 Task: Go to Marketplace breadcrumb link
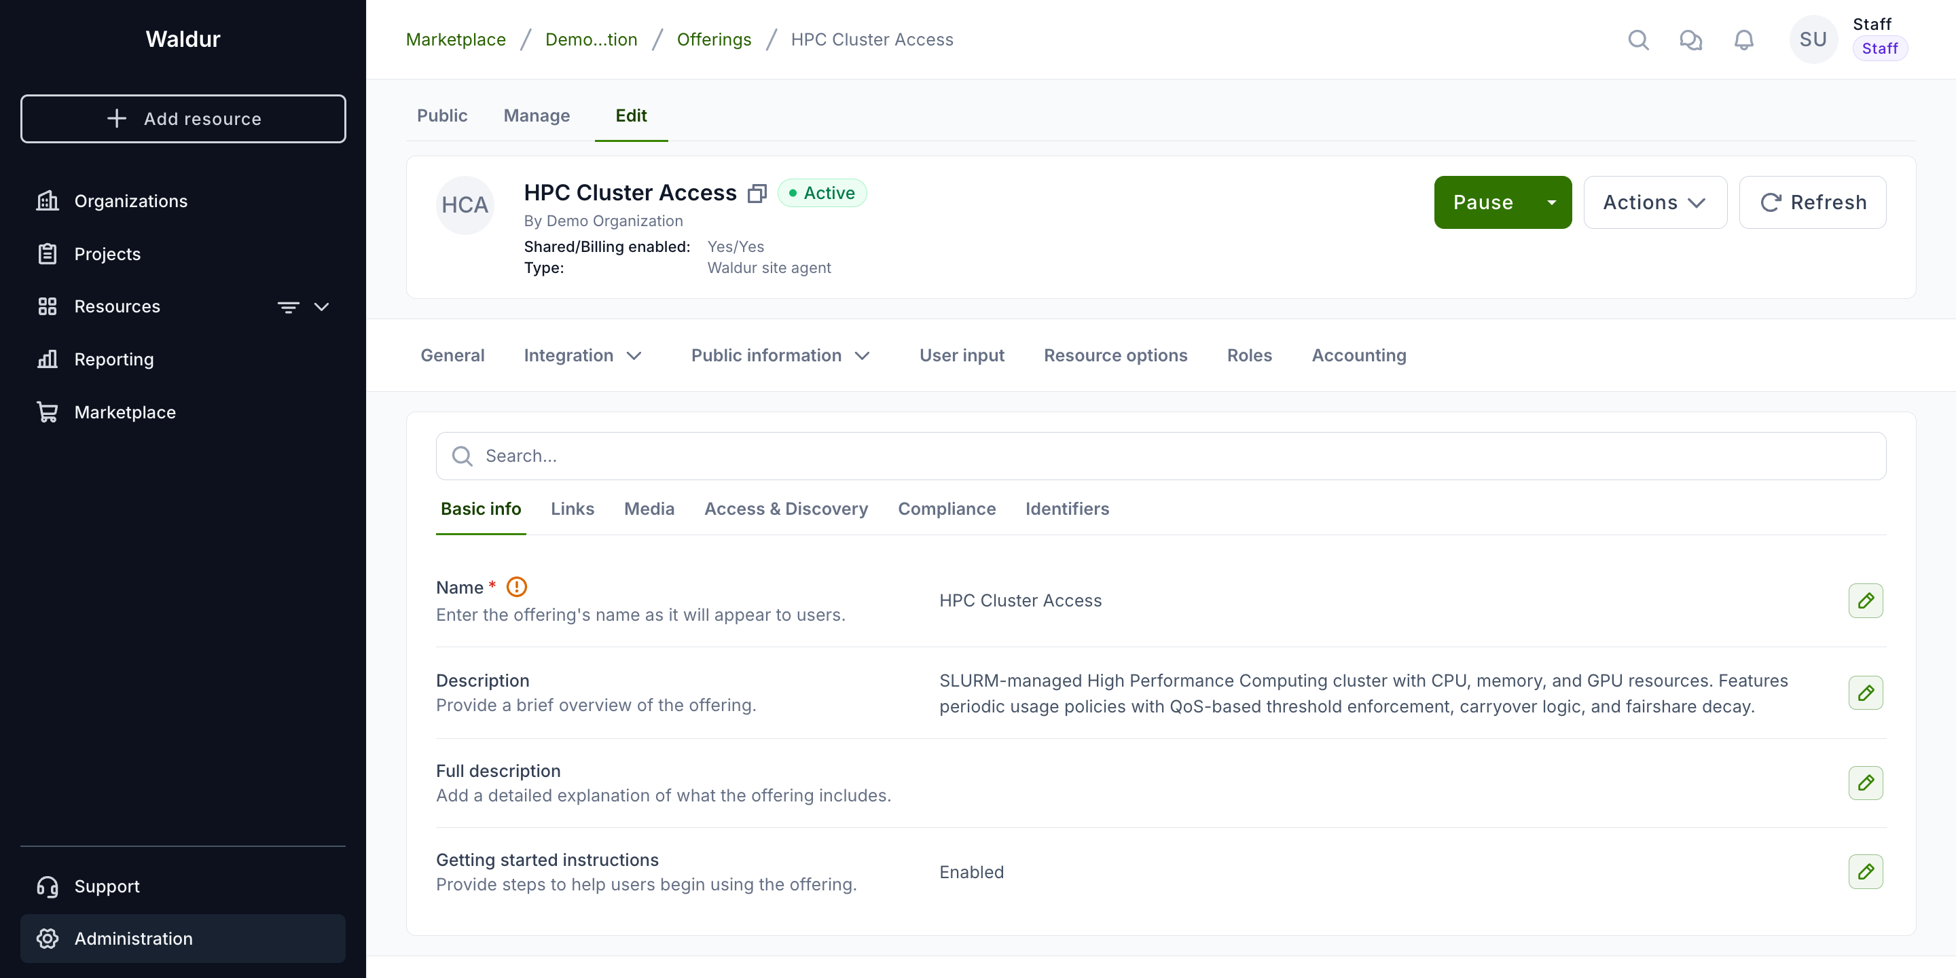(456, 39)
